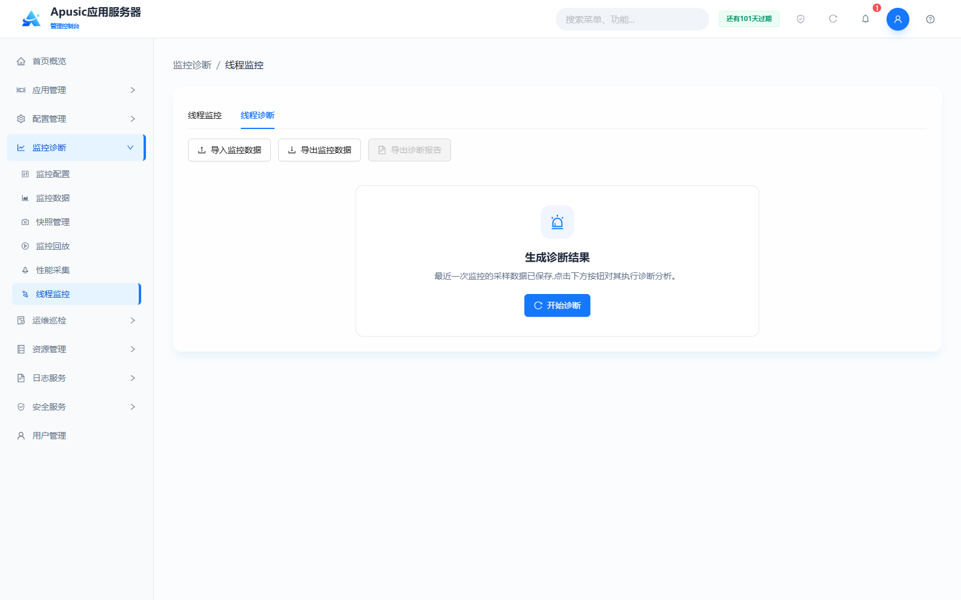Click the Apusic logo icon
The height and width of the screenshot is (600, 961).
(31, 19)
